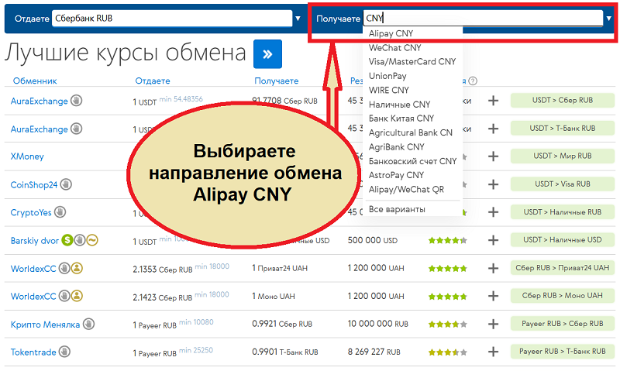Click hand icon in WorldexCC Моно row
Viewport: 620px width, 371px height.
point(64,296)
